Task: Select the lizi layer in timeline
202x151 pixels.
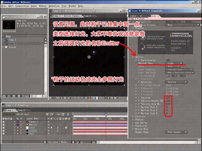Action: point(33,131)
